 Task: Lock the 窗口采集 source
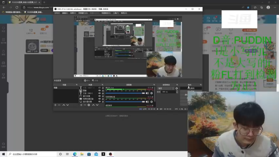[x=103, y=96]
